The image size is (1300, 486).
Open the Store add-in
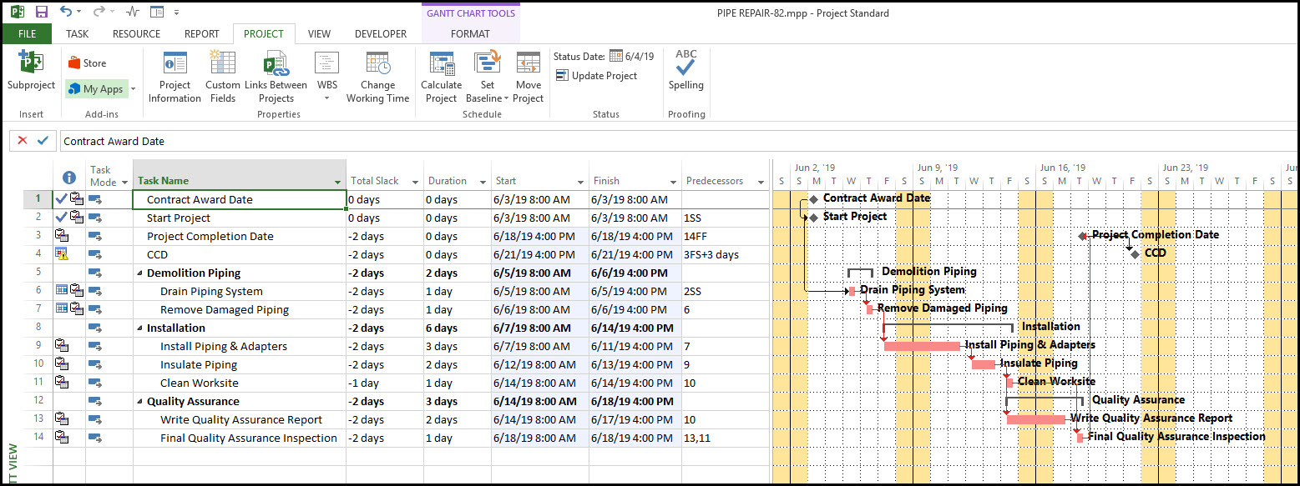coord(88,63)
